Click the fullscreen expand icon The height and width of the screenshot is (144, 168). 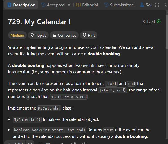pyautogui.click(x=157, y=5)
